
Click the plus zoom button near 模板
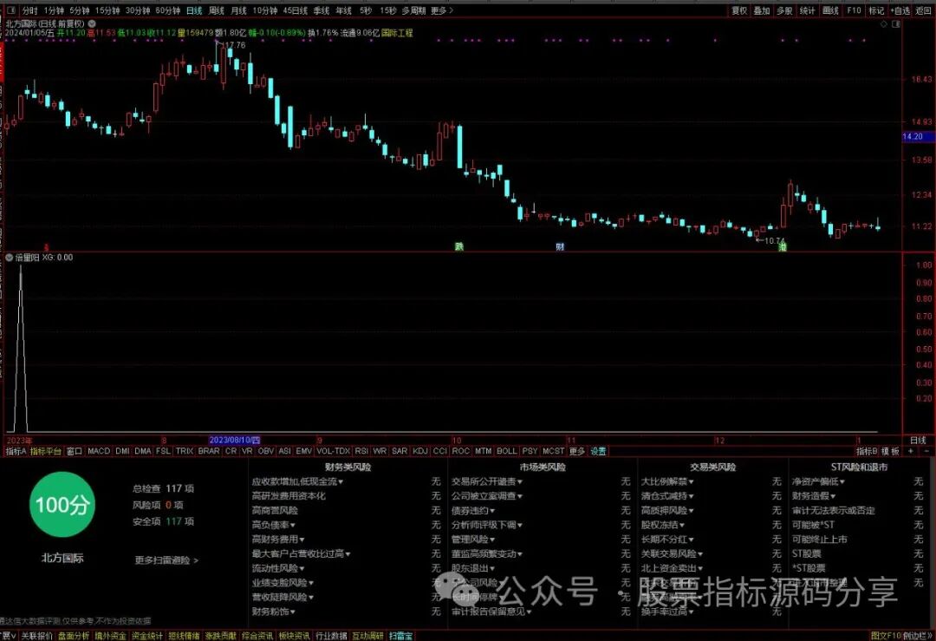click(910, 451)
